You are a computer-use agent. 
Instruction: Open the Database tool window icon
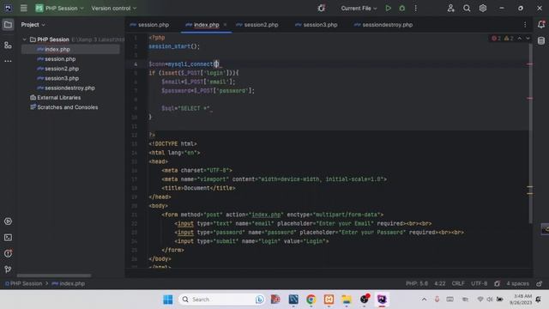pyautogui.click(x=541, y=40)
